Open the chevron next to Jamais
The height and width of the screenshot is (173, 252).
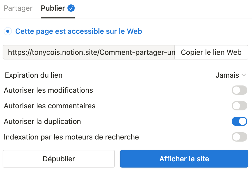coord(244,75)
